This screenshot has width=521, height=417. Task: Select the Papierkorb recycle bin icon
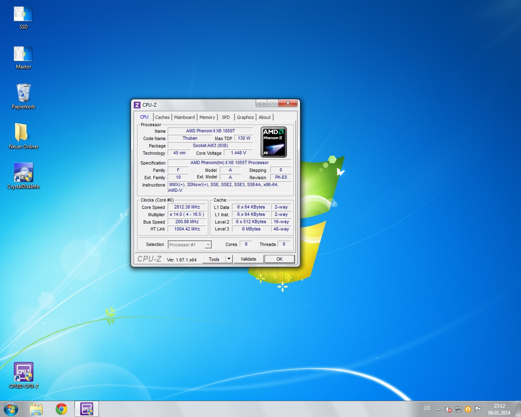point(23,97)
